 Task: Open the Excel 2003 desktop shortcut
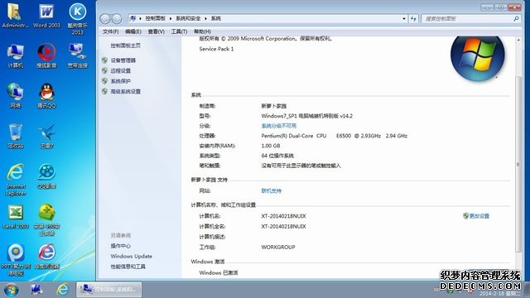pyautogui.click(x=15, y=217)
